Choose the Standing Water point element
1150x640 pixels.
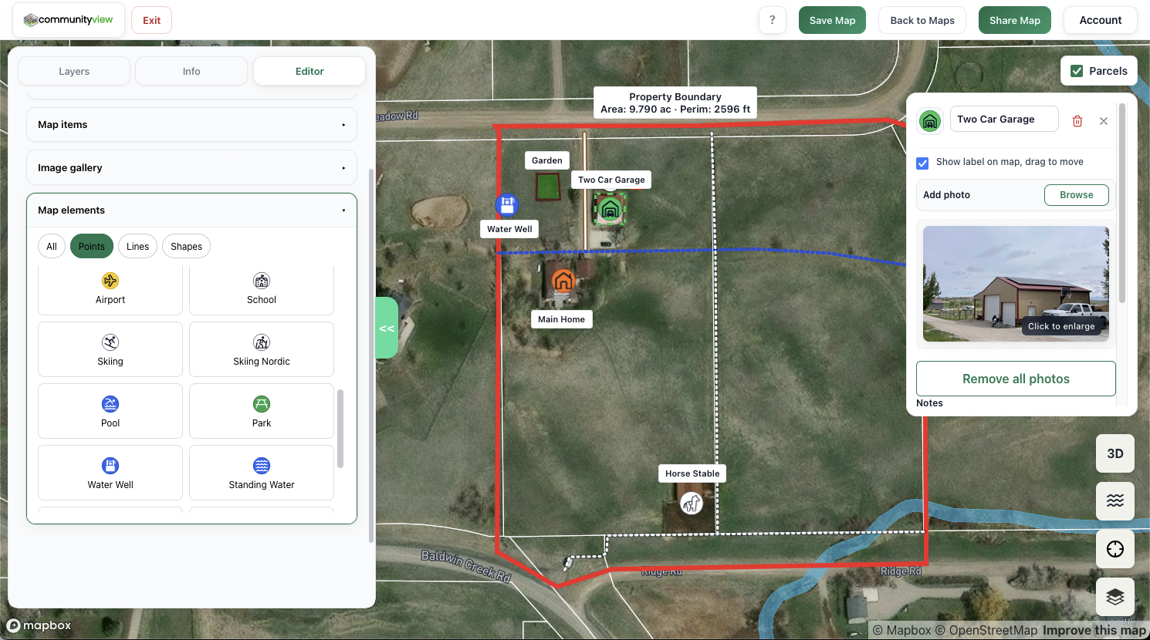click(x=262, y=473)
